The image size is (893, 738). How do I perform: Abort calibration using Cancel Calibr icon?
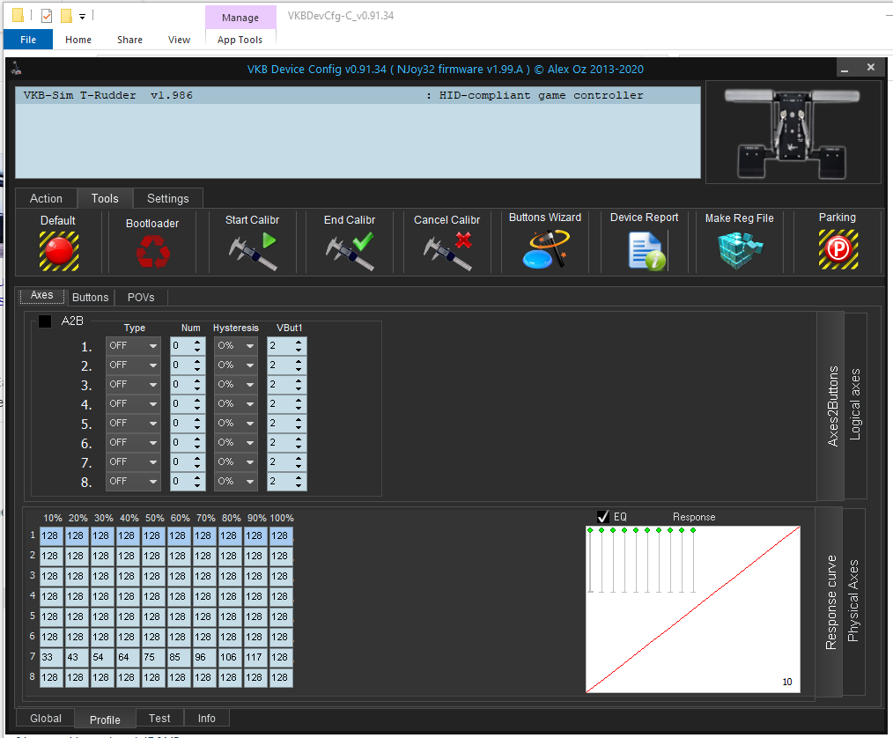point(447,251)
